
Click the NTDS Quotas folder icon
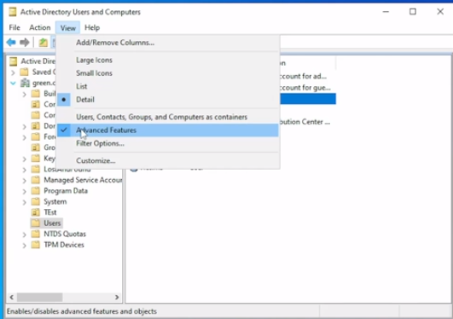click(x=36, y=234)
